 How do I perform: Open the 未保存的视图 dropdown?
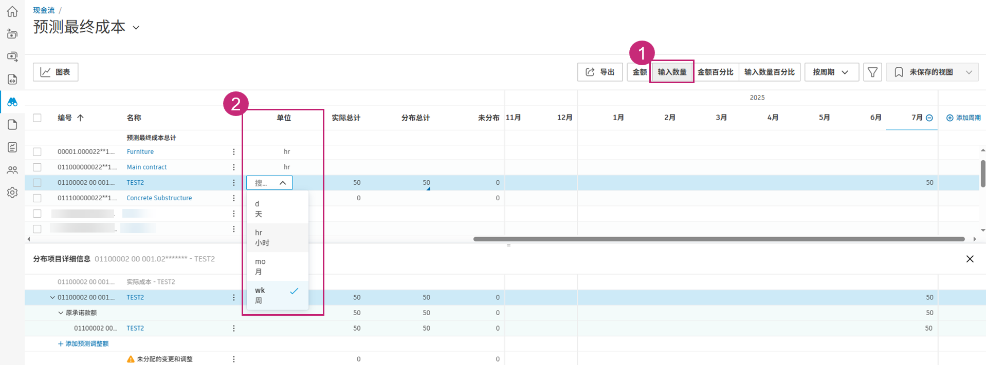point(932,72)
